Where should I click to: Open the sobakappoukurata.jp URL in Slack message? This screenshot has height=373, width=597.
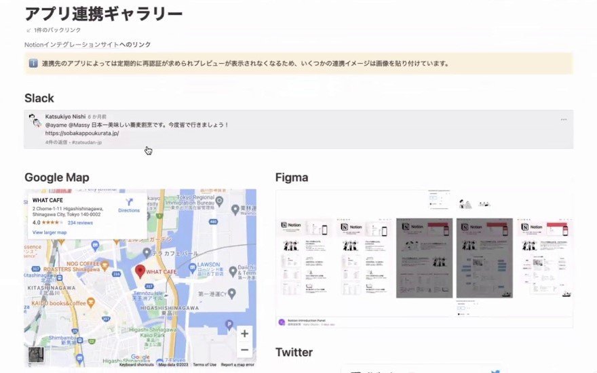click(82, 133)
